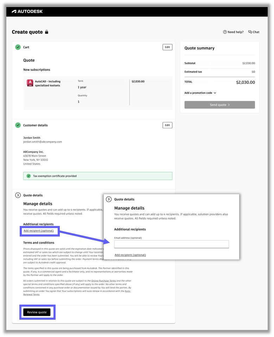Click the Send quote button
This screenshot has width=274, height=337.
pos(220,105)
